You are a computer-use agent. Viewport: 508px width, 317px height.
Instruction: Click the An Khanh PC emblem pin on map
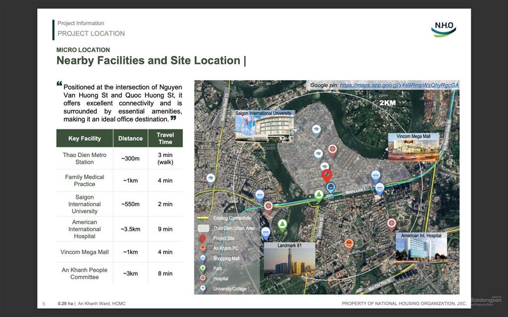click(x=349, y=245)
